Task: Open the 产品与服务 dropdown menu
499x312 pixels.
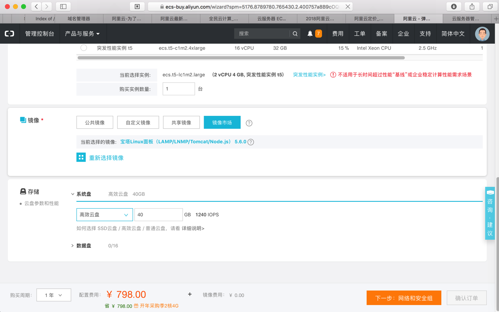Action: 82,34
